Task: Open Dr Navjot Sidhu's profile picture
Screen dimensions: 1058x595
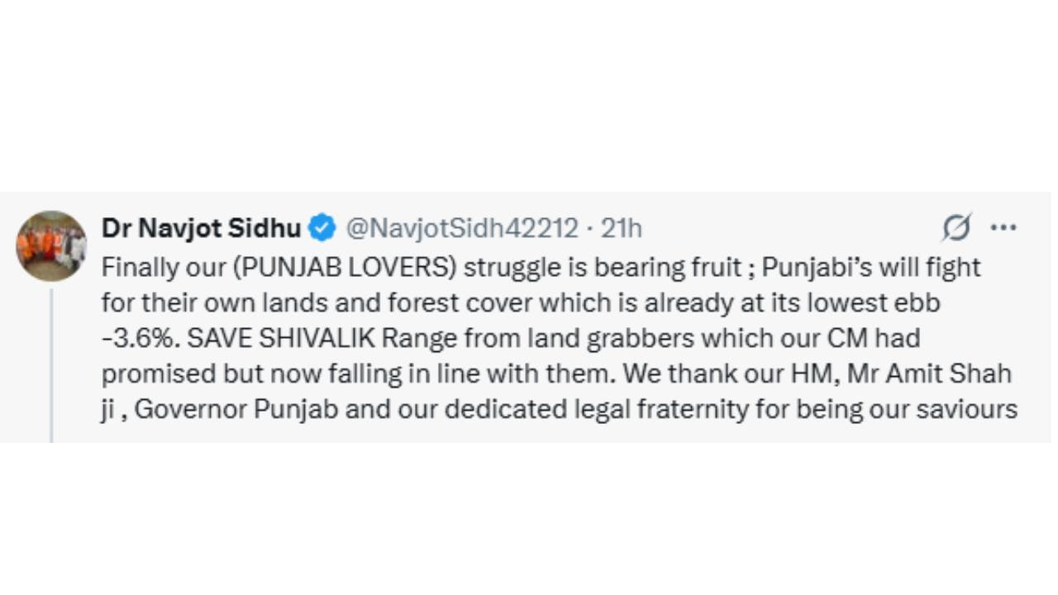Action: click(x=51, y=245)
